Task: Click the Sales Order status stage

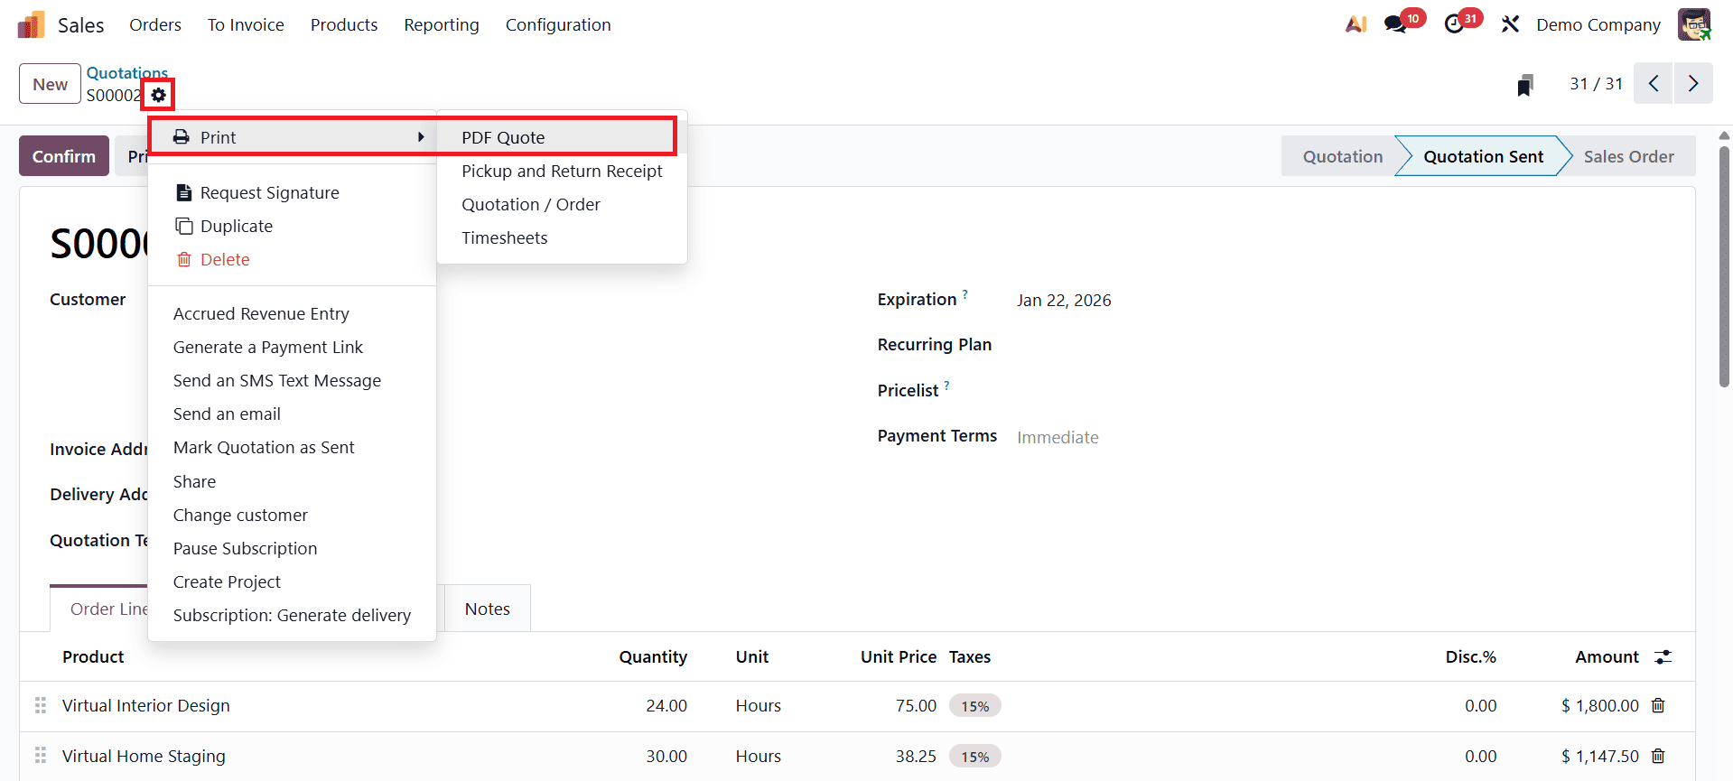Action: click(1628, 156)
